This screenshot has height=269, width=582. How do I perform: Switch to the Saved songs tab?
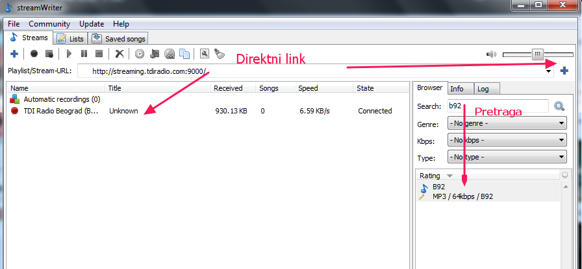point(119,38)
